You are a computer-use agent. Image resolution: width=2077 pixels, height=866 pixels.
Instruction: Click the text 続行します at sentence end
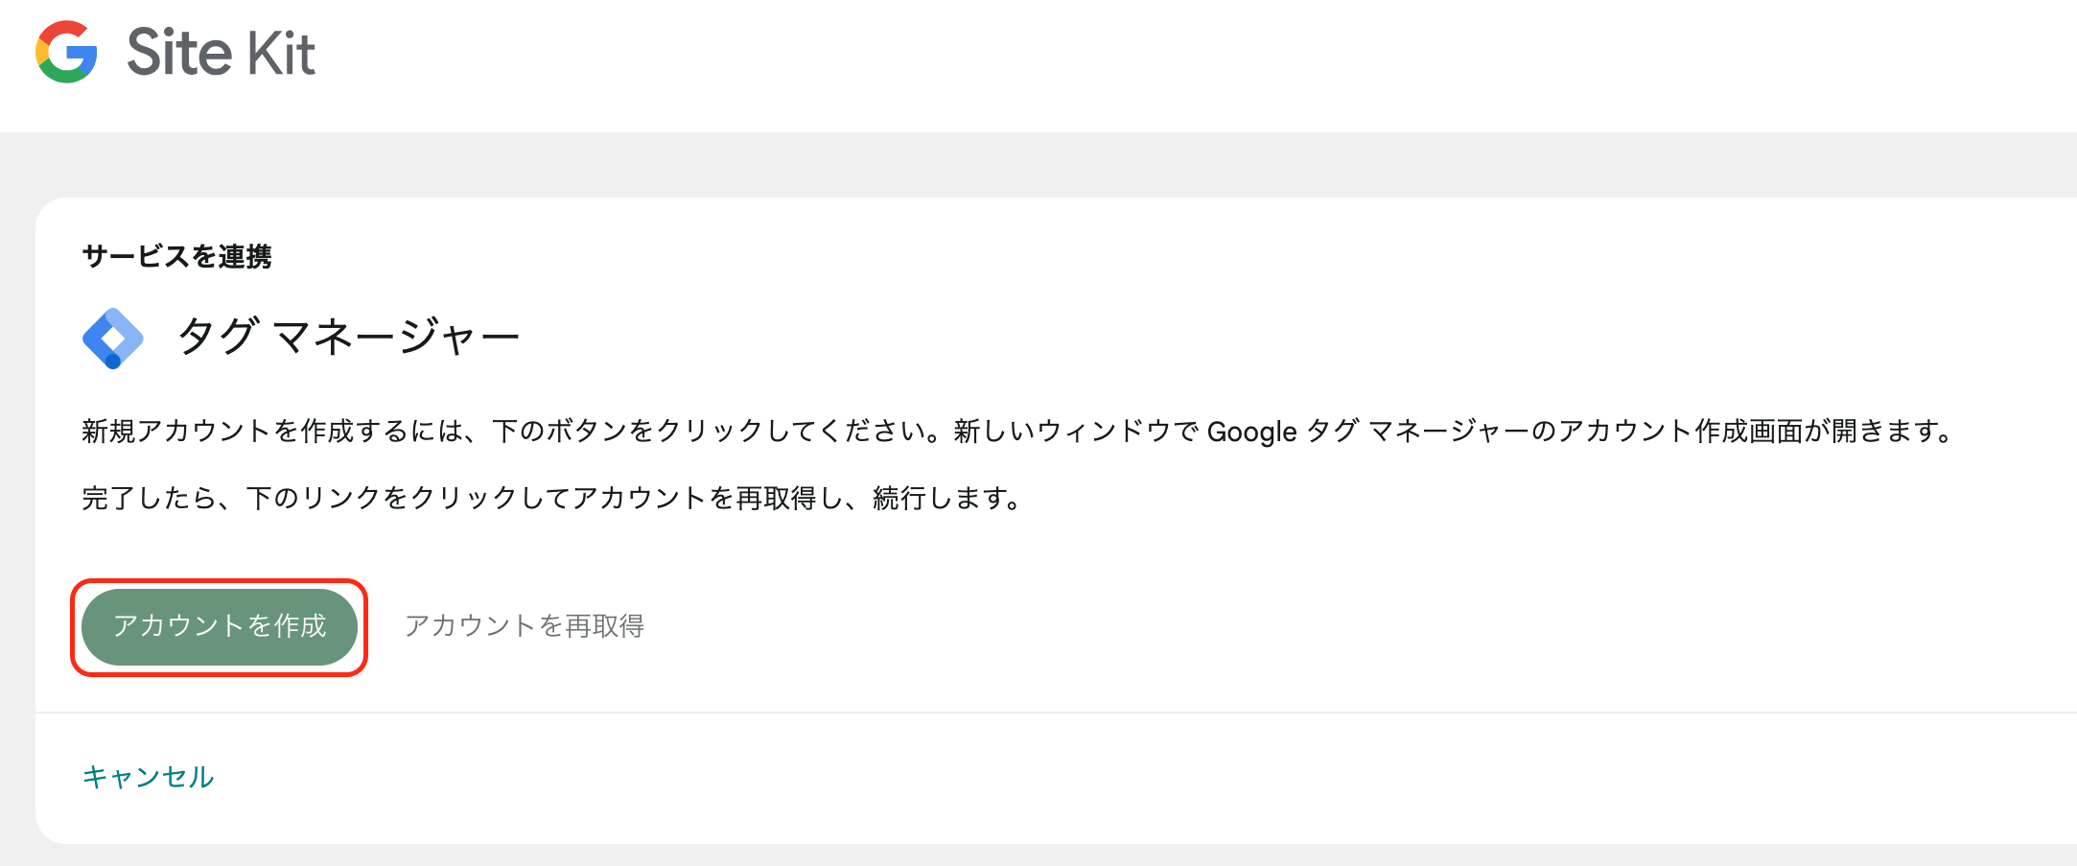[x=940, y=499]
